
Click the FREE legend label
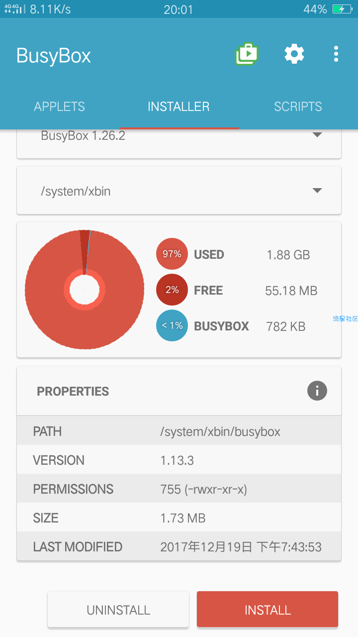208,290
